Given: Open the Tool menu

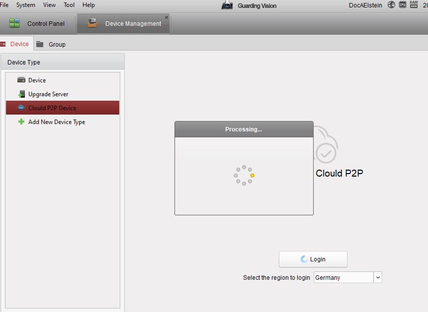Looking at the screenshot, I should pos(69,5).
